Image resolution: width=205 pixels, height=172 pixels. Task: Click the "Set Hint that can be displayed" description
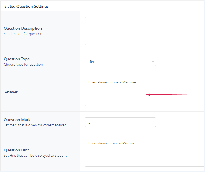[x=35, y=155]
